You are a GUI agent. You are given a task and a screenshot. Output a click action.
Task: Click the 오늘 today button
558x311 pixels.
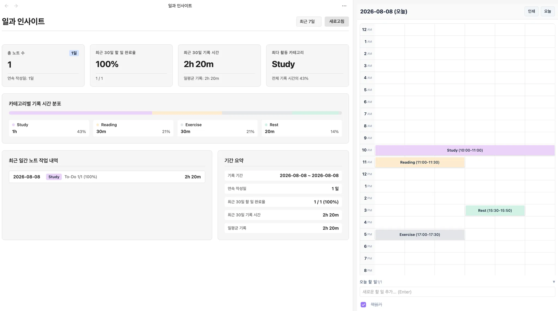point(547,11)
